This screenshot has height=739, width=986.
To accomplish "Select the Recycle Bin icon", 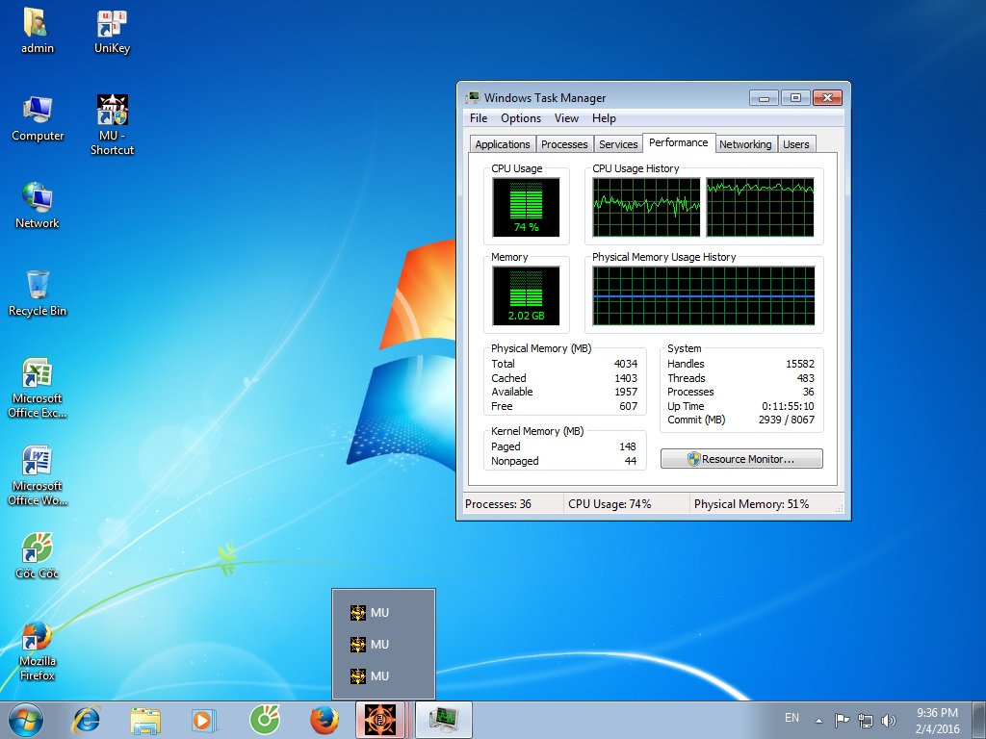I will pos(38,293).
